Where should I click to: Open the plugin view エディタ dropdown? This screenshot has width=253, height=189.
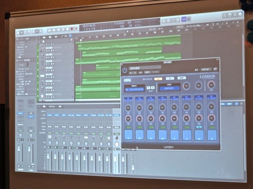pyautogui.click(x=206, y=69)
